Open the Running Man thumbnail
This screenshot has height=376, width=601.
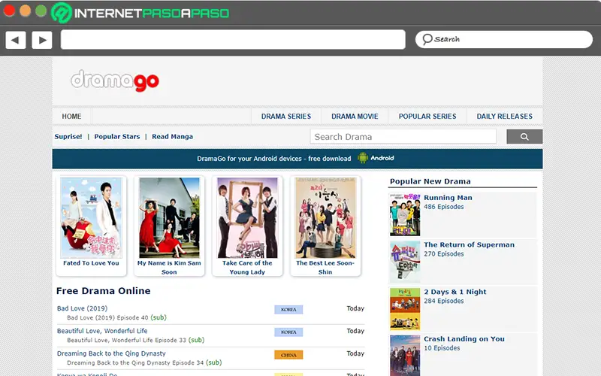pos(405,214)
